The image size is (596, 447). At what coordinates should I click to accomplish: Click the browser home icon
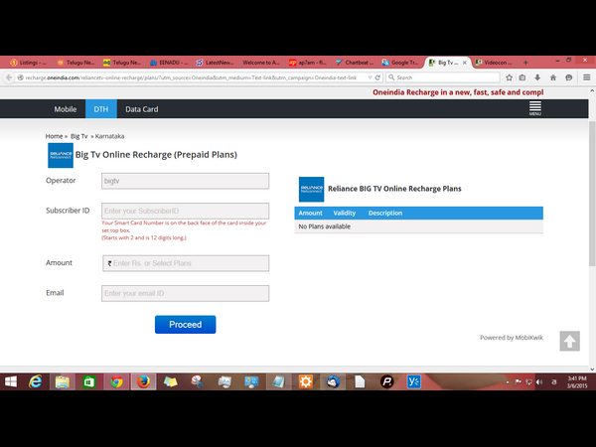[x=550, y=76]
